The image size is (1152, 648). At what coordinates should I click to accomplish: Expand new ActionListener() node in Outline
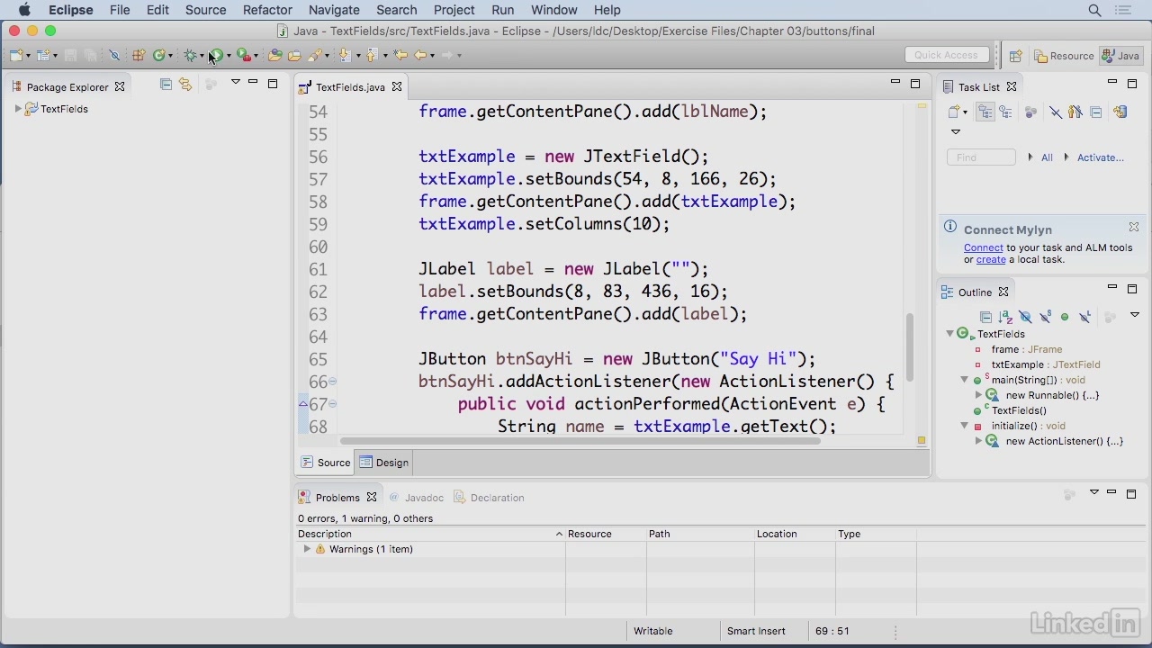click(978, 441)
